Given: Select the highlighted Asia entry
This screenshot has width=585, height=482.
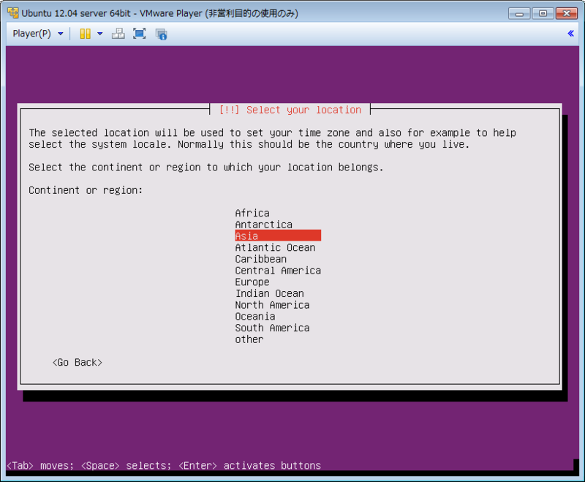Looking at the screenshot, I should 278,236.
